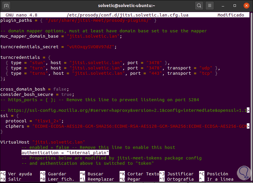Open a new terminal tab
This screenshot has height=183, width=253.
tap(6, 6)
